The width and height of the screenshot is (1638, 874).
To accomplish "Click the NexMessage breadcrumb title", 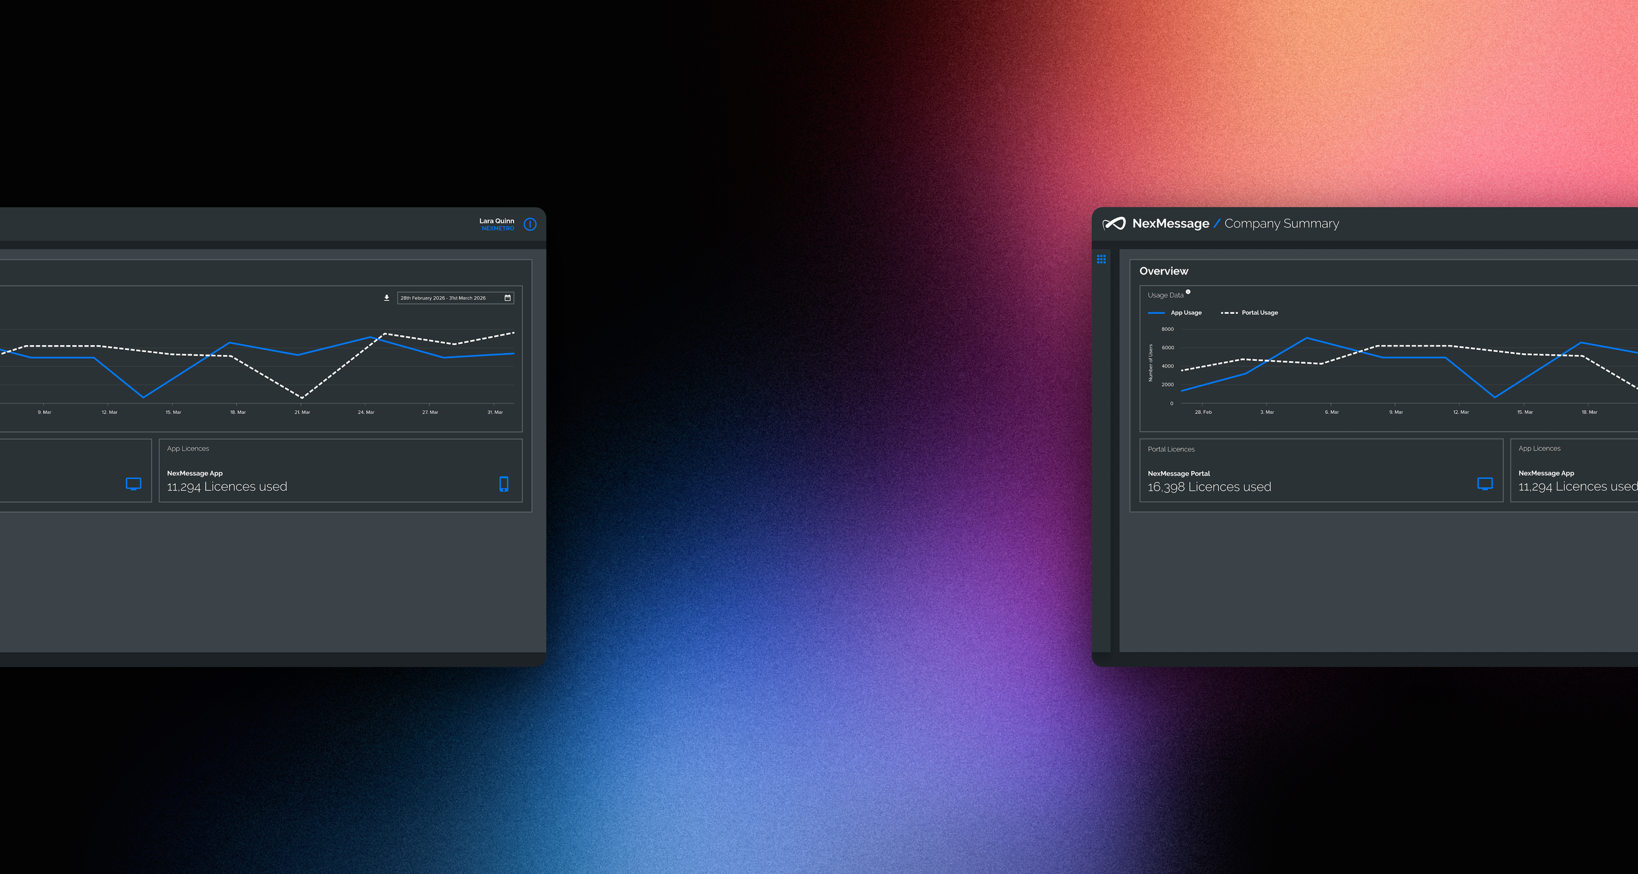I will 1170,223.
